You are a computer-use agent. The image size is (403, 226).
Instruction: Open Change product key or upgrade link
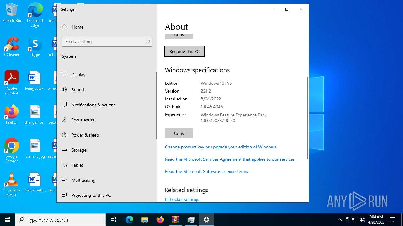[220, 147]
